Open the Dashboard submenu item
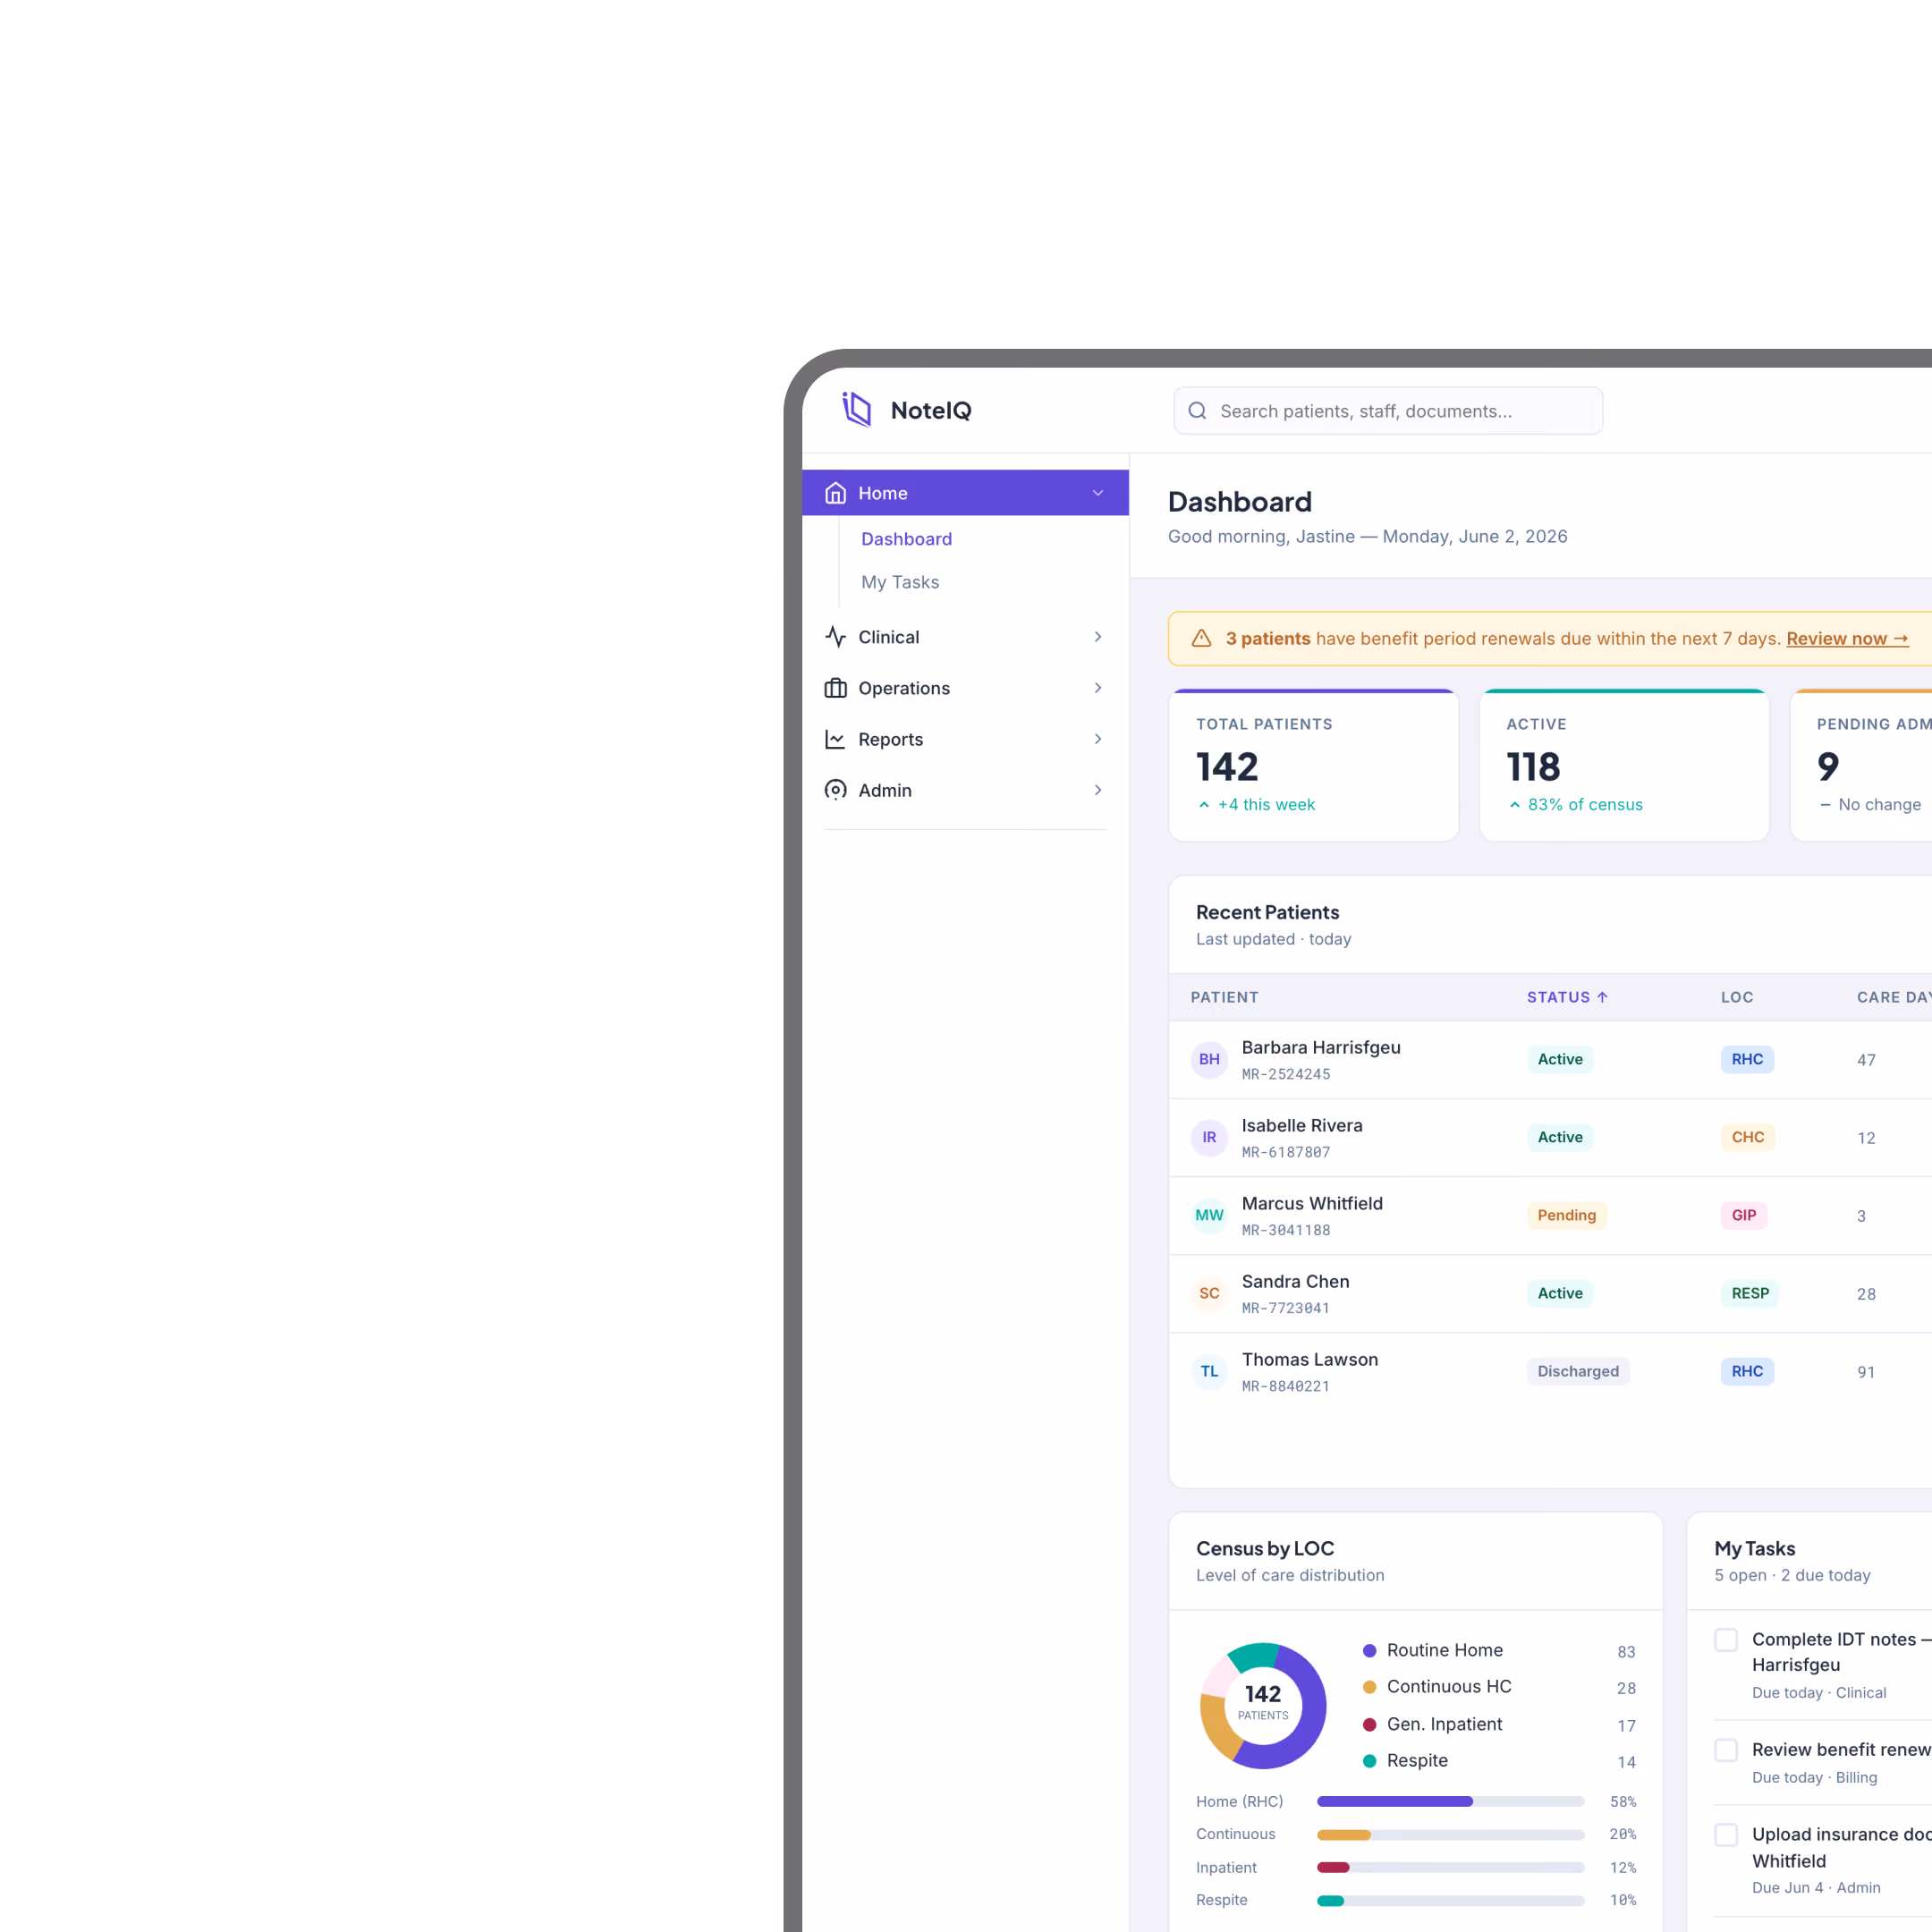Viewport: 1932px width, 1932px height. (x=906, y=539)
